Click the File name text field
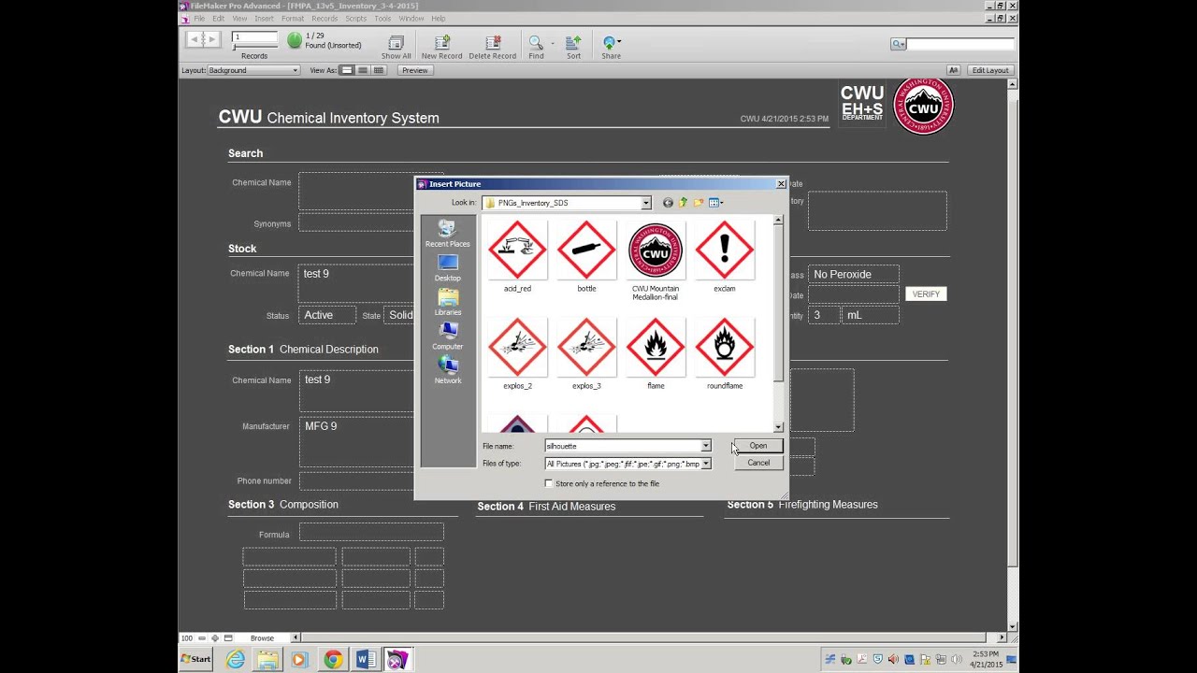The height and width of the screenshot is (673, 1197). pos(623,446)
